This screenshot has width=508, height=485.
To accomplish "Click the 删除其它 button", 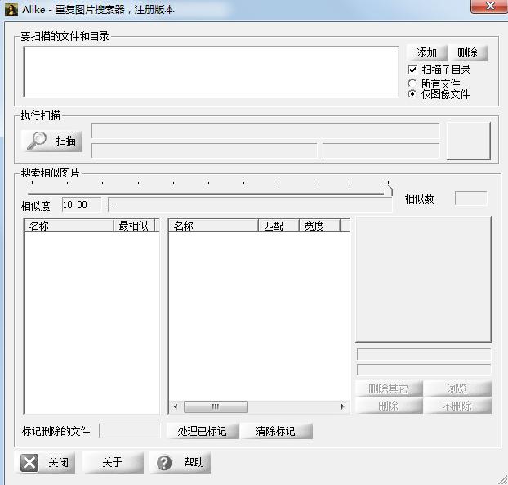I will (389, 388).
